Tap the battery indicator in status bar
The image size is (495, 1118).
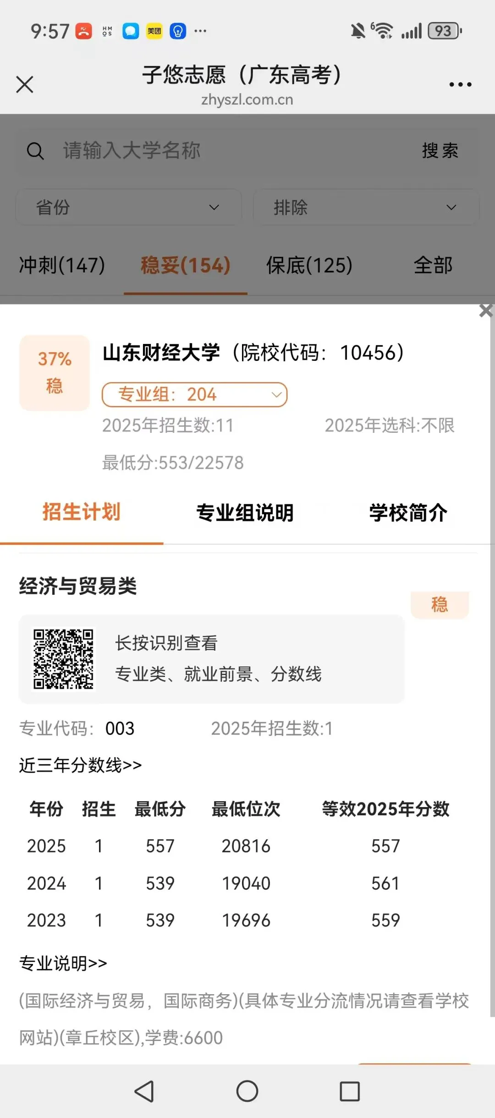point(445,31)
